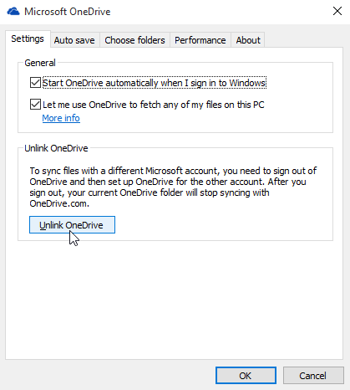Click the 'Unlink OneDrive' group box heading text
The image size is (350, 390).
(56, 148)
